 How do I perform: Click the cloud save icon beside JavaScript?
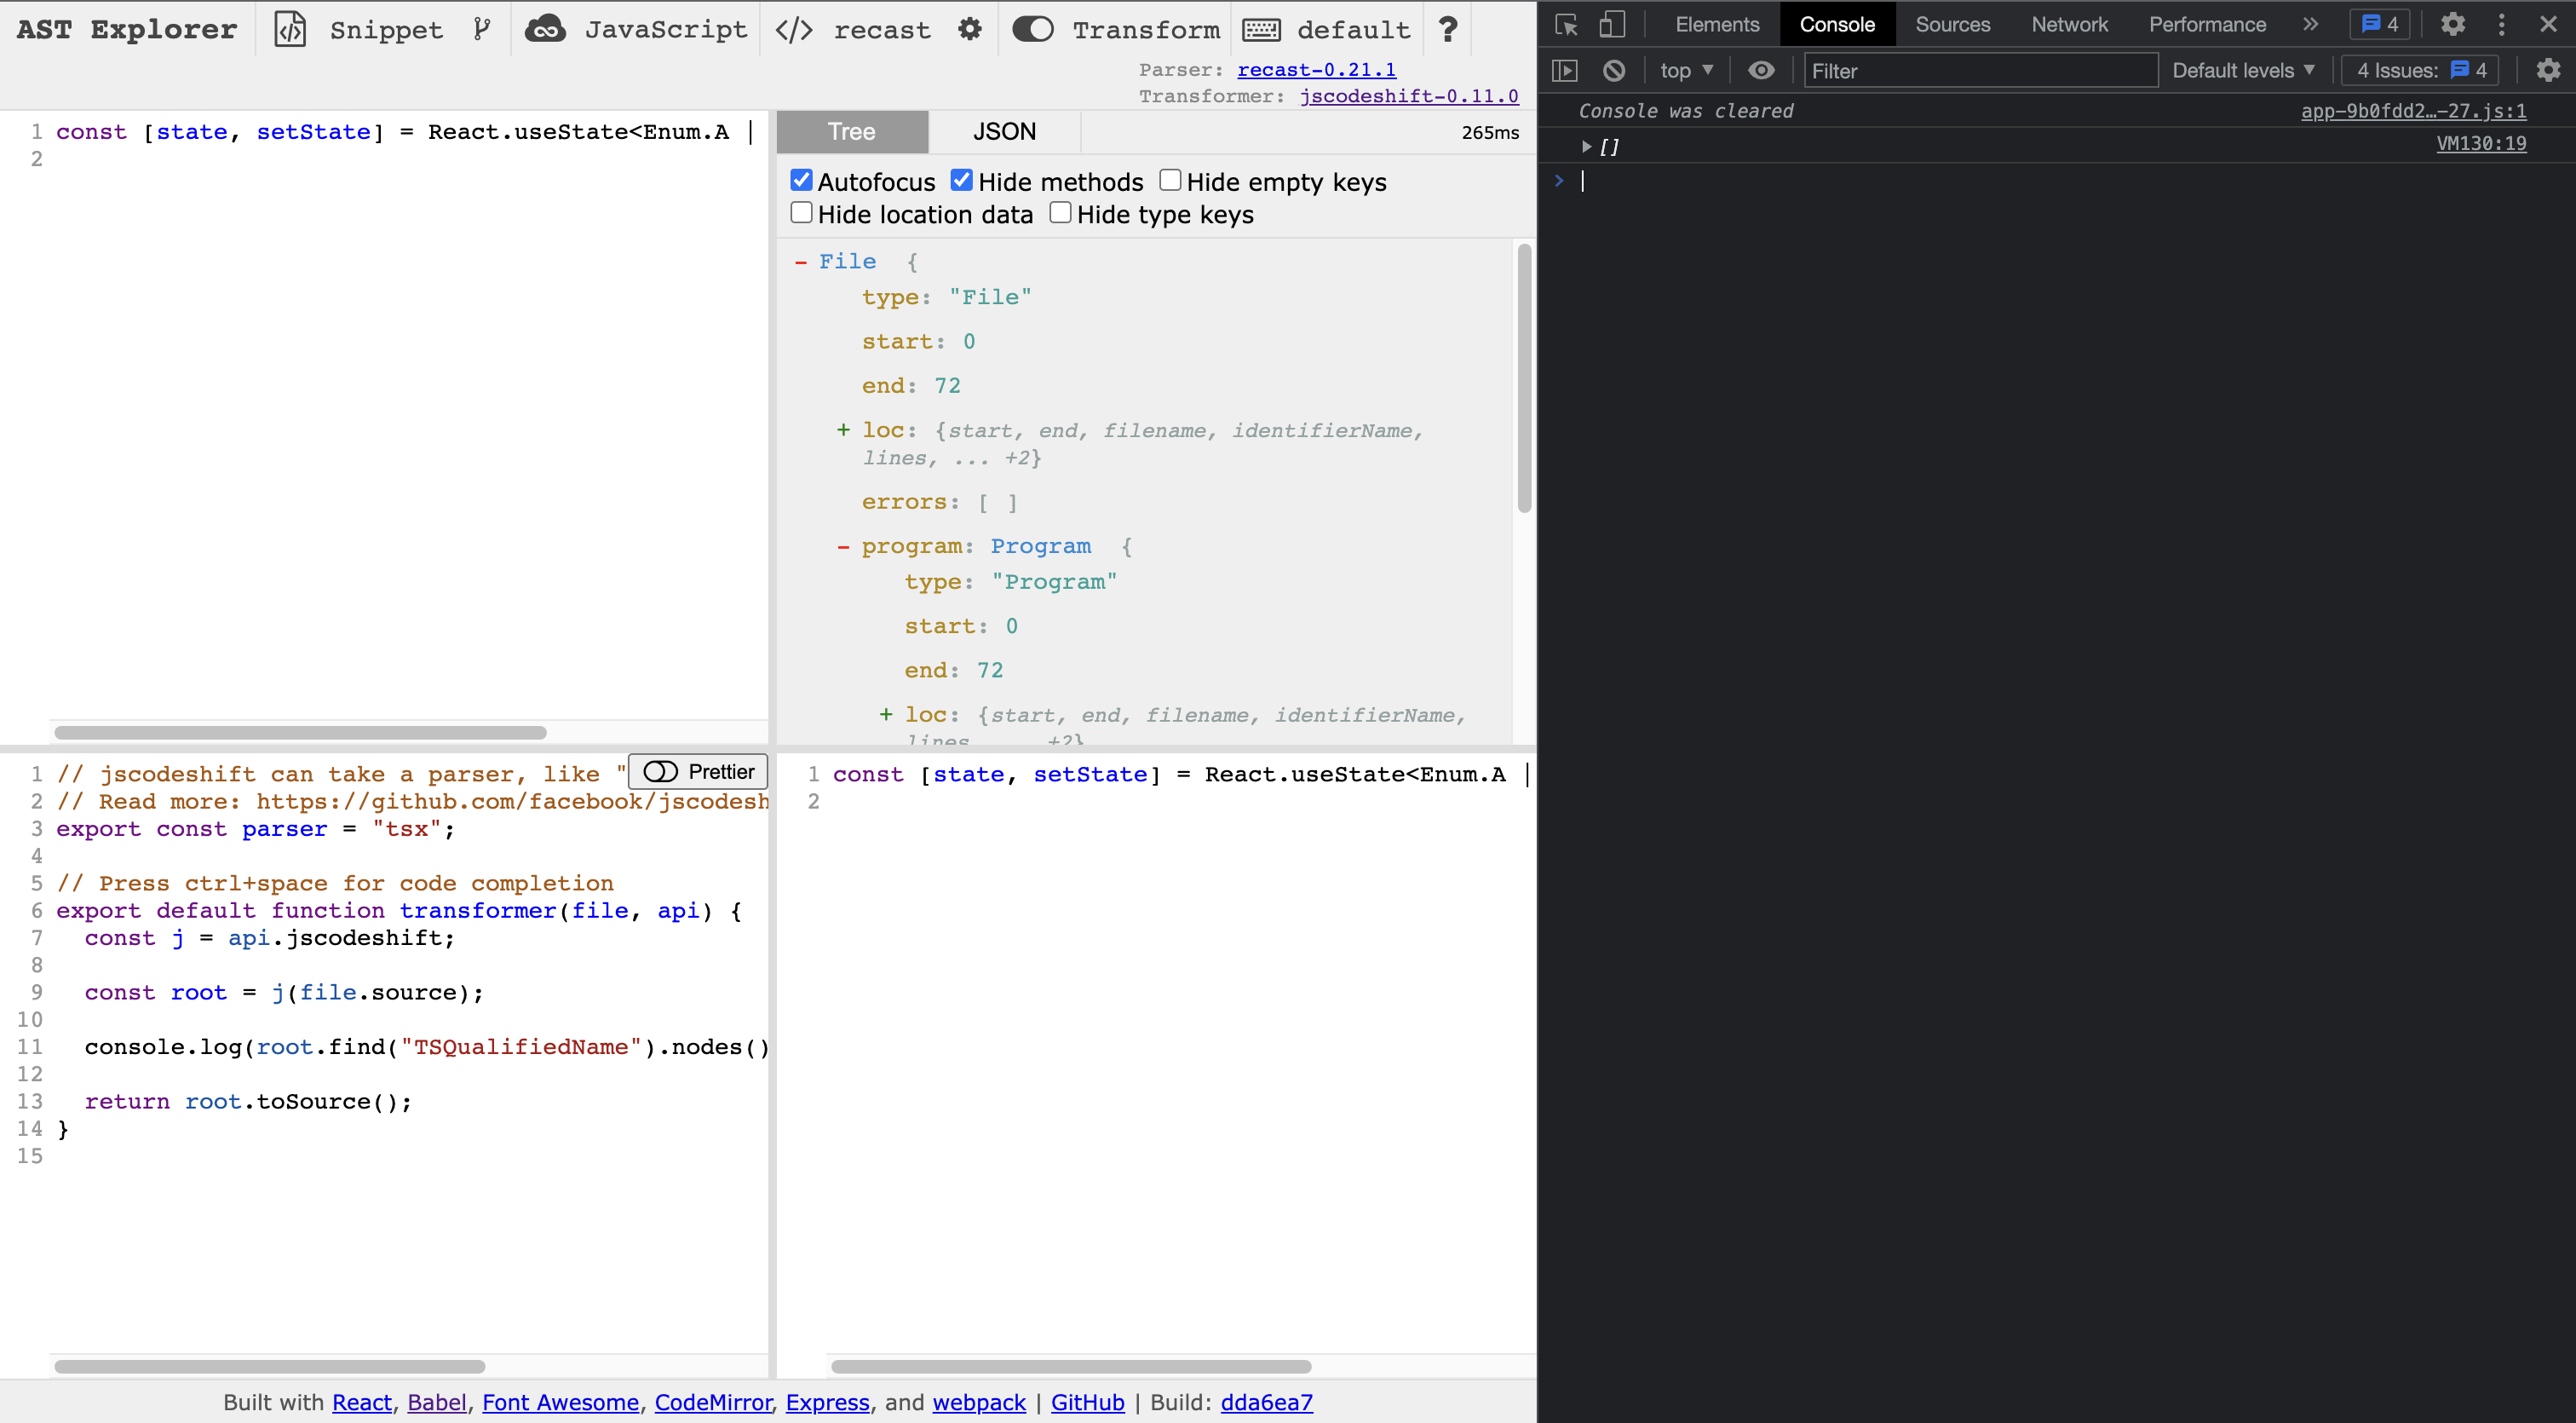[x=545, y=29]
